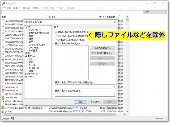170x123 pixels.
Task: Select キー割当 in options tree
Action: [x=33, y=50]
